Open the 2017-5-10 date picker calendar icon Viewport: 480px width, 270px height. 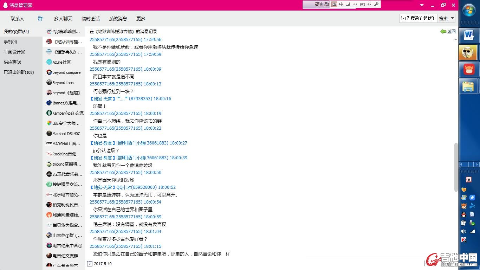[90, 264]
